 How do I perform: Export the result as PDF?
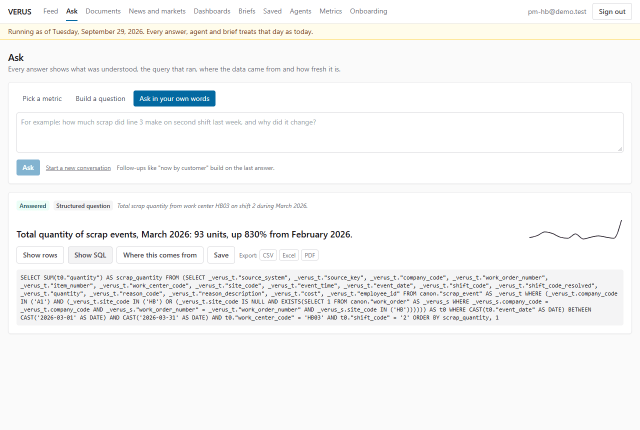pos(309,255)
